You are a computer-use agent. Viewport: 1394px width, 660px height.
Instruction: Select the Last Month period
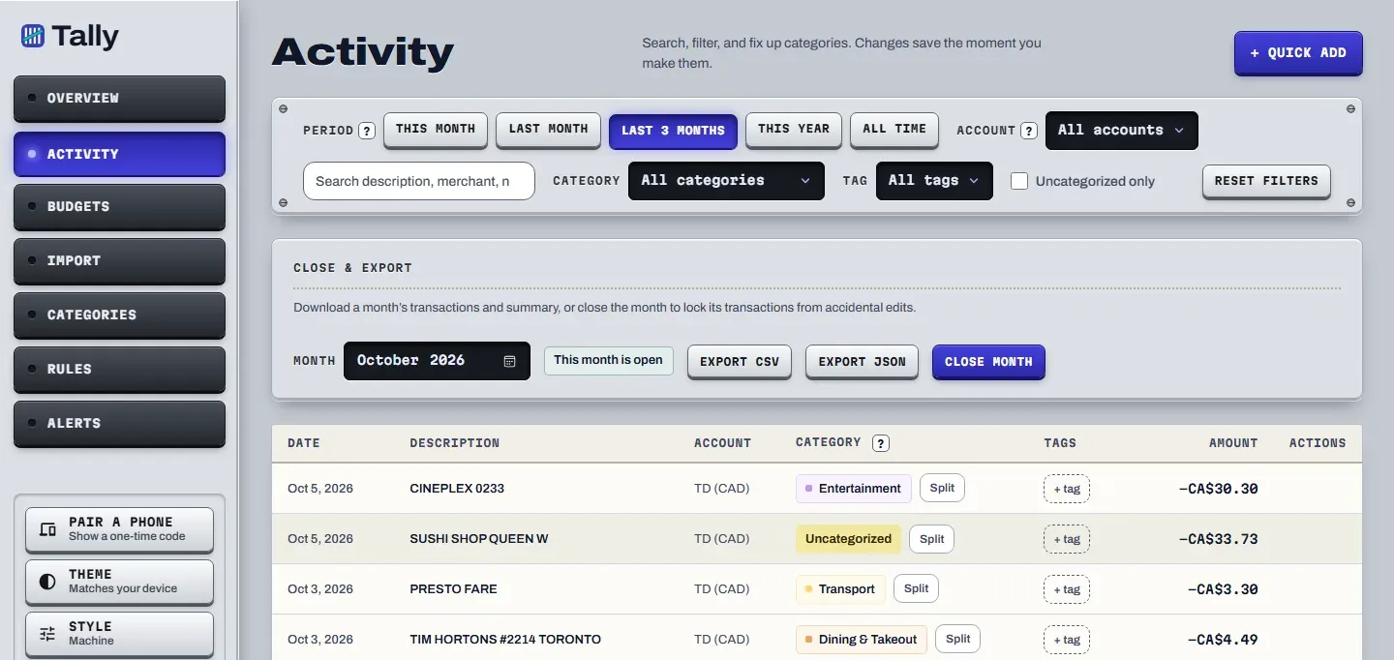point(548,130)
